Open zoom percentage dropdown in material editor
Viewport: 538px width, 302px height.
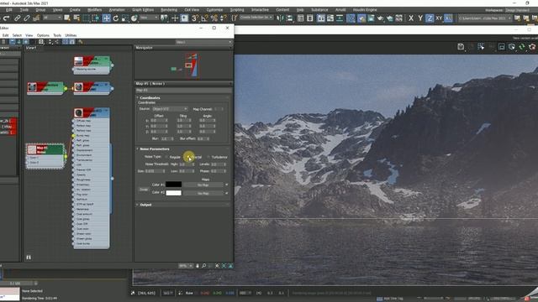(186, 266)
